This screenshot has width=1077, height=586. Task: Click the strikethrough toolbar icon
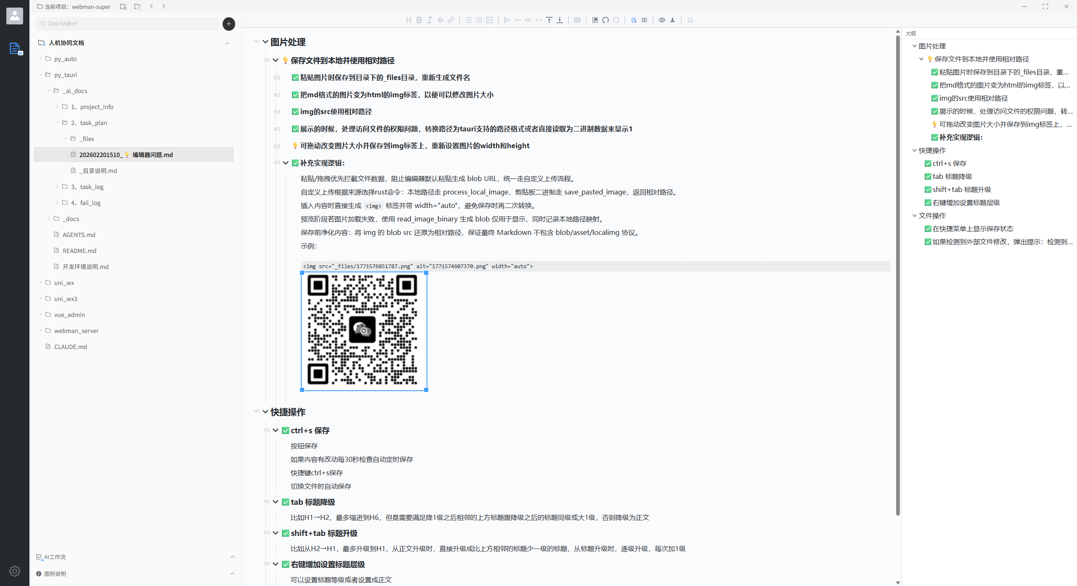tap(440, 20)
